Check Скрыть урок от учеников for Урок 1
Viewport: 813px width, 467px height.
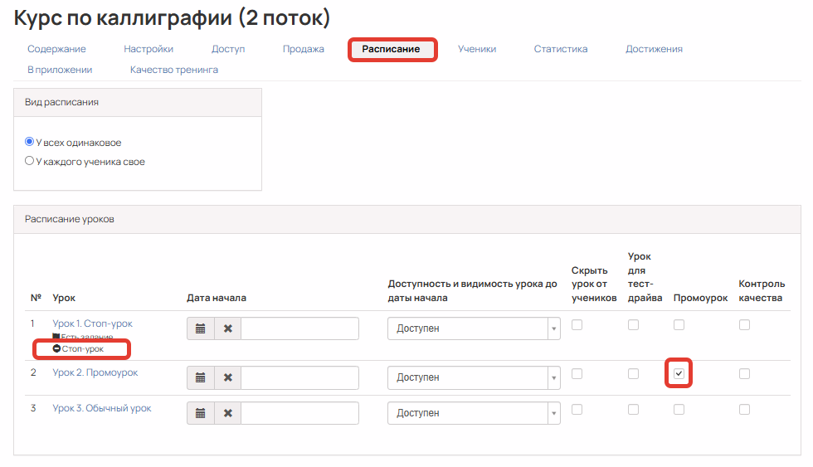click(x=577, y=325)
